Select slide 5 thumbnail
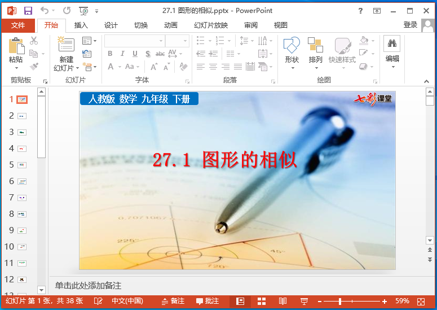This screenshot has height=310, width=437. pyautogui.click(x=22, y=165)
